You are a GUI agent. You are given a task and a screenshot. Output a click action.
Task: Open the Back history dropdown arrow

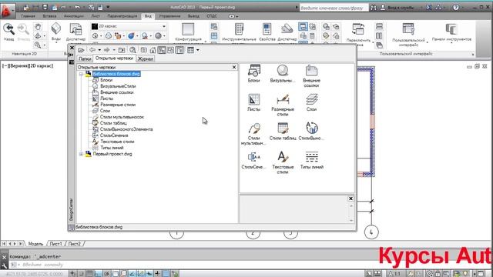coord(99,50)
